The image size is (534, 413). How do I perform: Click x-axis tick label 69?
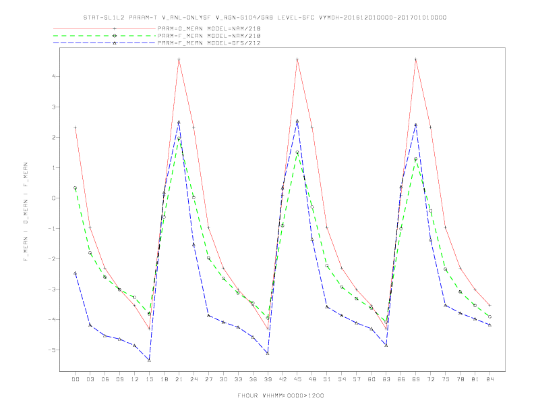(x=416, y=379)
